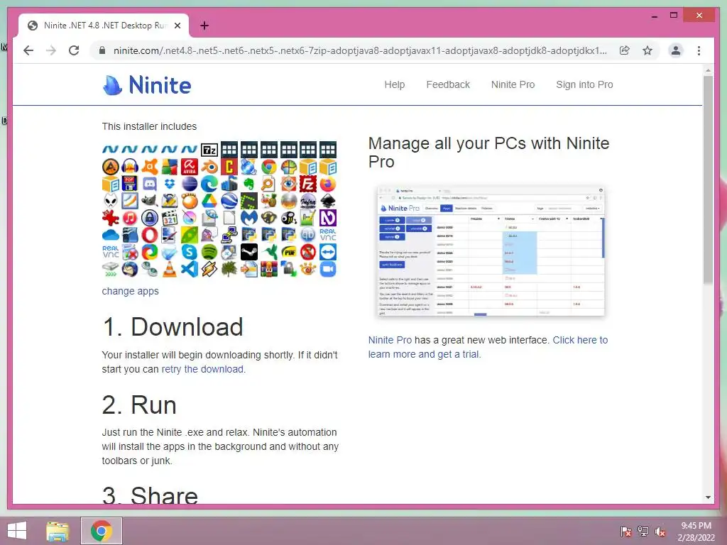
Task: Close the Ninite browser tab
Action: (177, 26)
